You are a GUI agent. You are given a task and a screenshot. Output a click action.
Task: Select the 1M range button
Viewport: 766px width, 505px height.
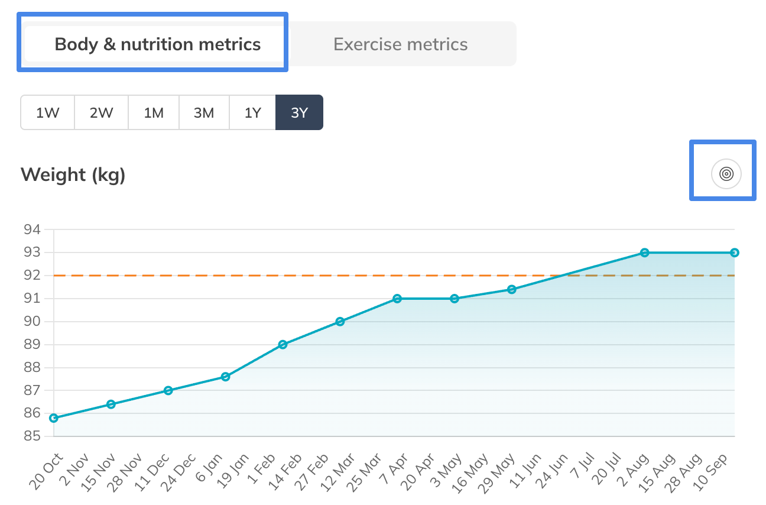pyautogui.click(x=154, y=112)
